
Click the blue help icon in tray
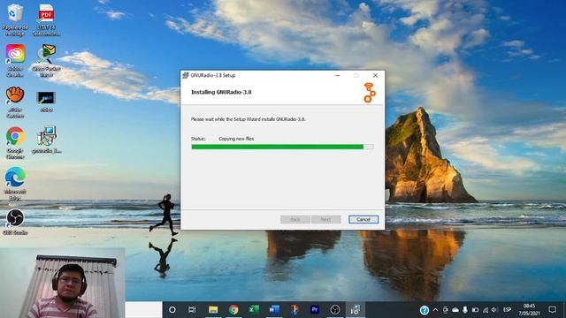pos(424,310)
